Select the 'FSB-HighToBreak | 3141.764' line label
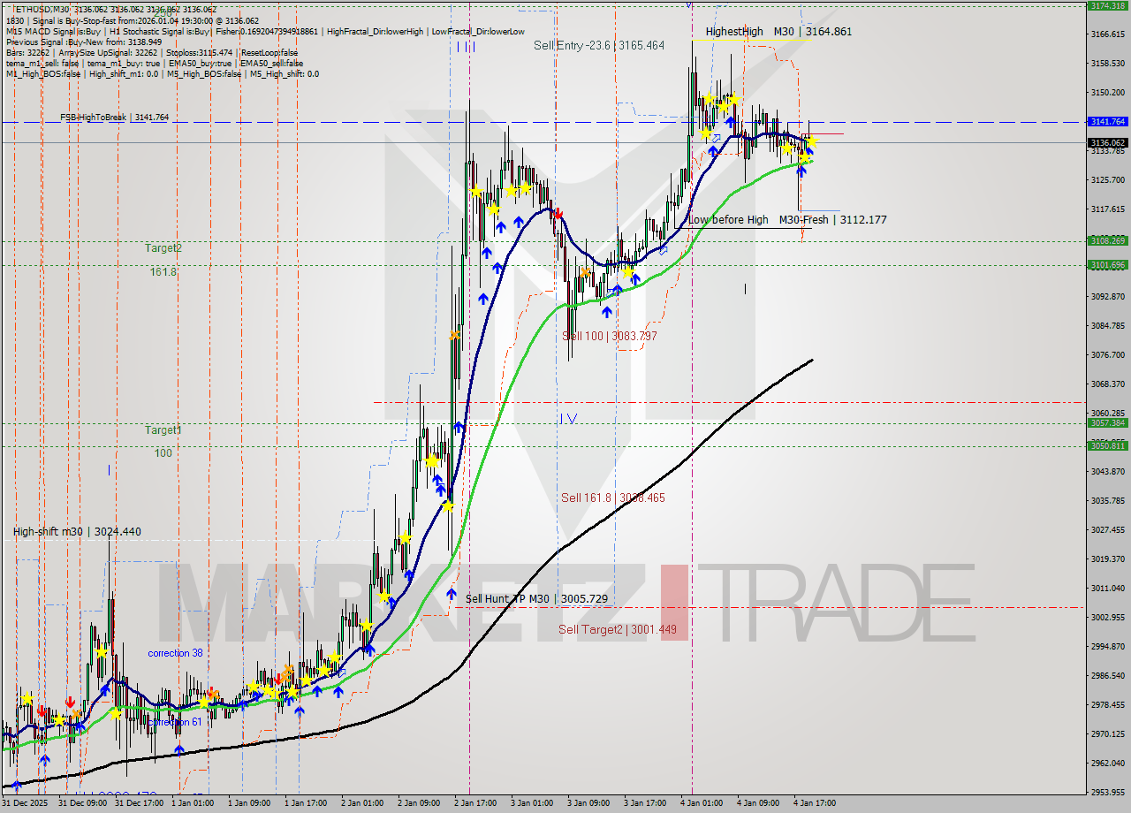 (114, 117)
